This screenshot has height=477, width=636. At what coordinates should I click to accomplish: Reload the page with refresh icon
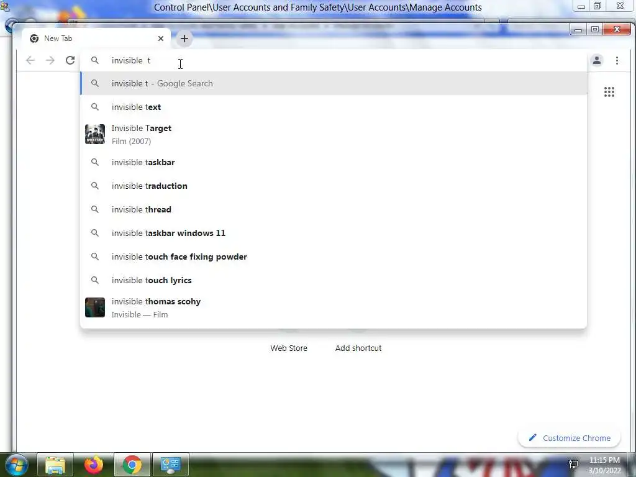[x=70, y=60]
